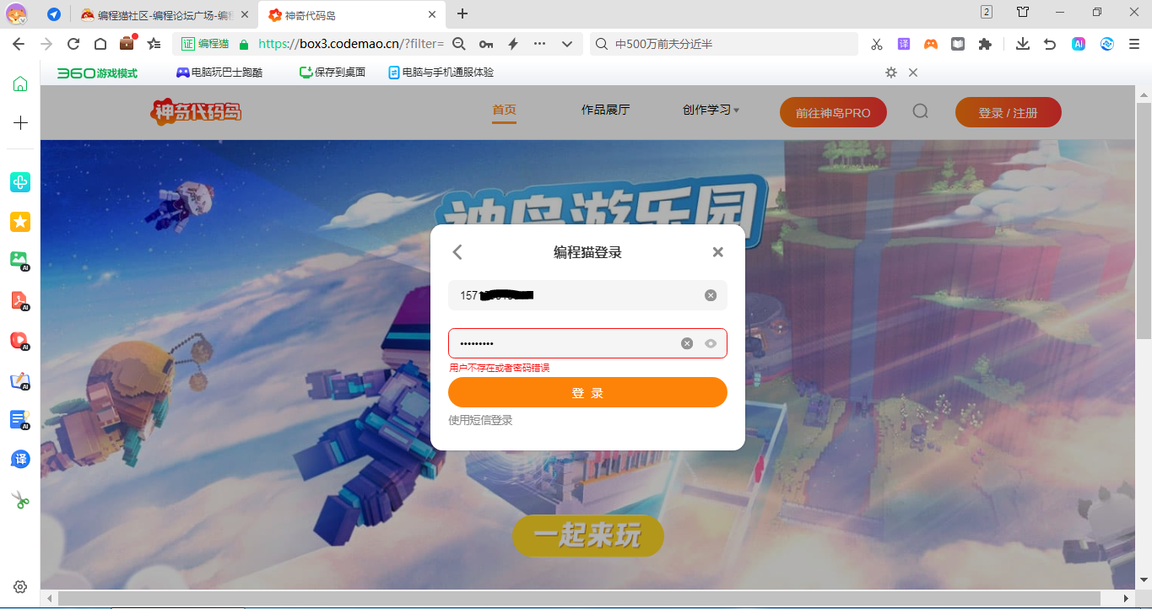Open the address bar three-dot menu
The height and width of the screenshot is (609, 1152).
539,44
